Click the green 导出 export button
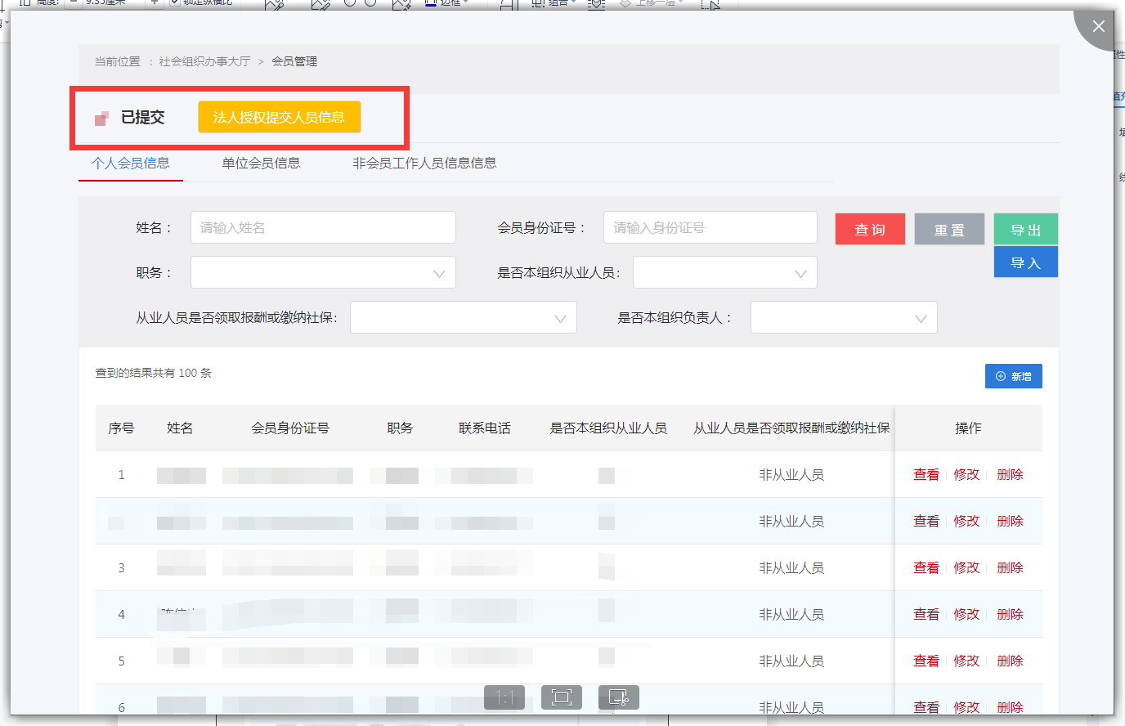This screenshot has height=726, width=1125. [x=1025, y=229]
